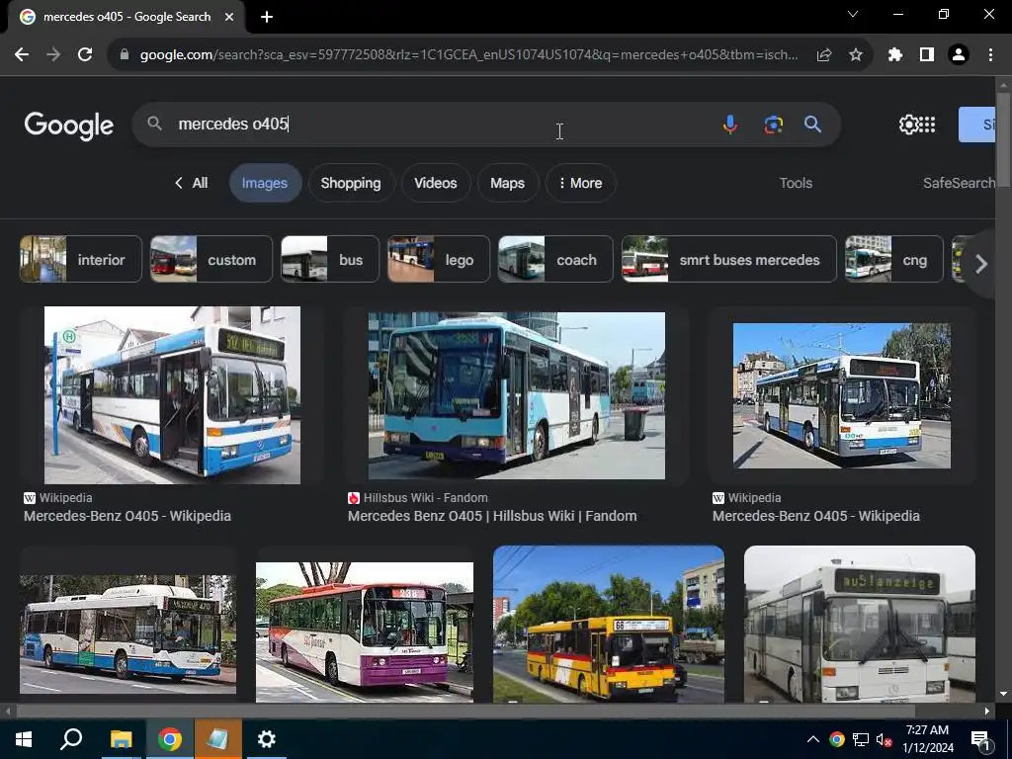
Task: Open the muted volume icon in tray
Action: 883,739
